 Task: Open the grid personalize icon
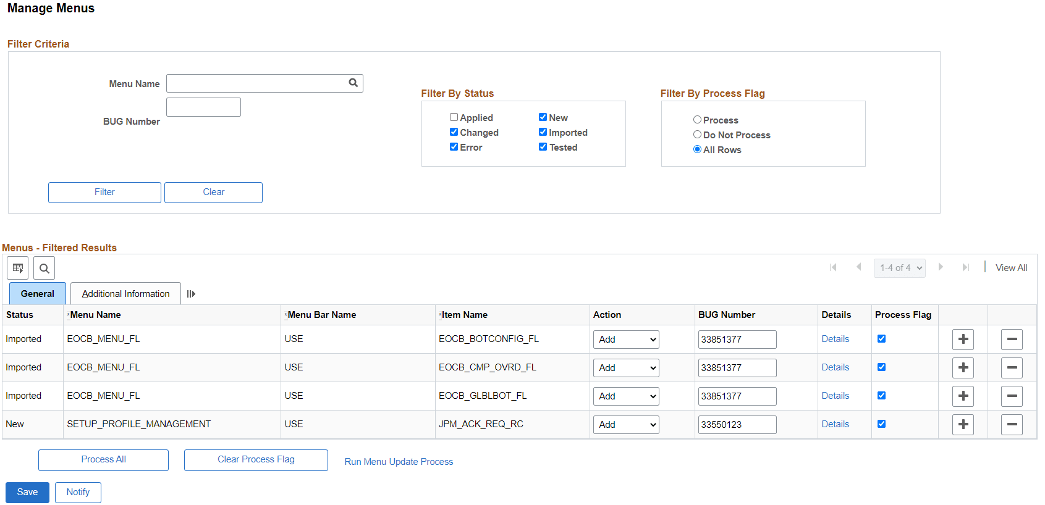point(18,268)
